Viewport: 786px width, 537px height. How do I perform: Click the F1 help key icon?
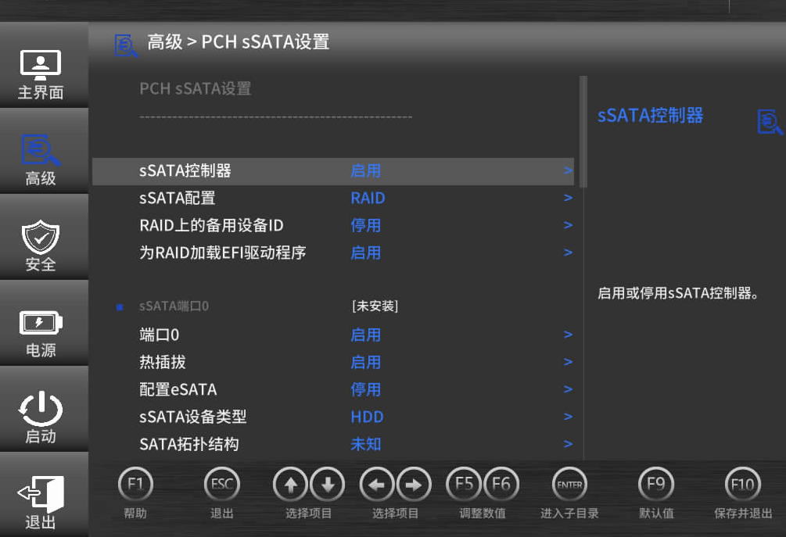click(135, 485)
